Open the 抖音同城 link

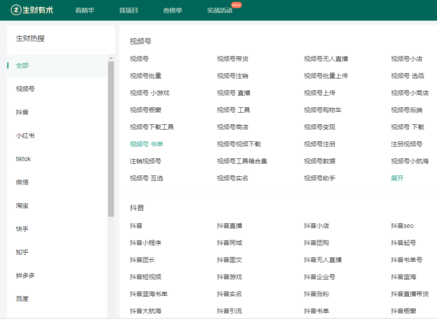[230, 243]
